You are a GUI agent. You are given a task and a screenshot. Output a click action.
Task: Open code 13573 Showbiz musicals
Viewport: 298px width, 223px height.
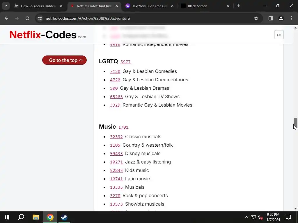point(116,204)
